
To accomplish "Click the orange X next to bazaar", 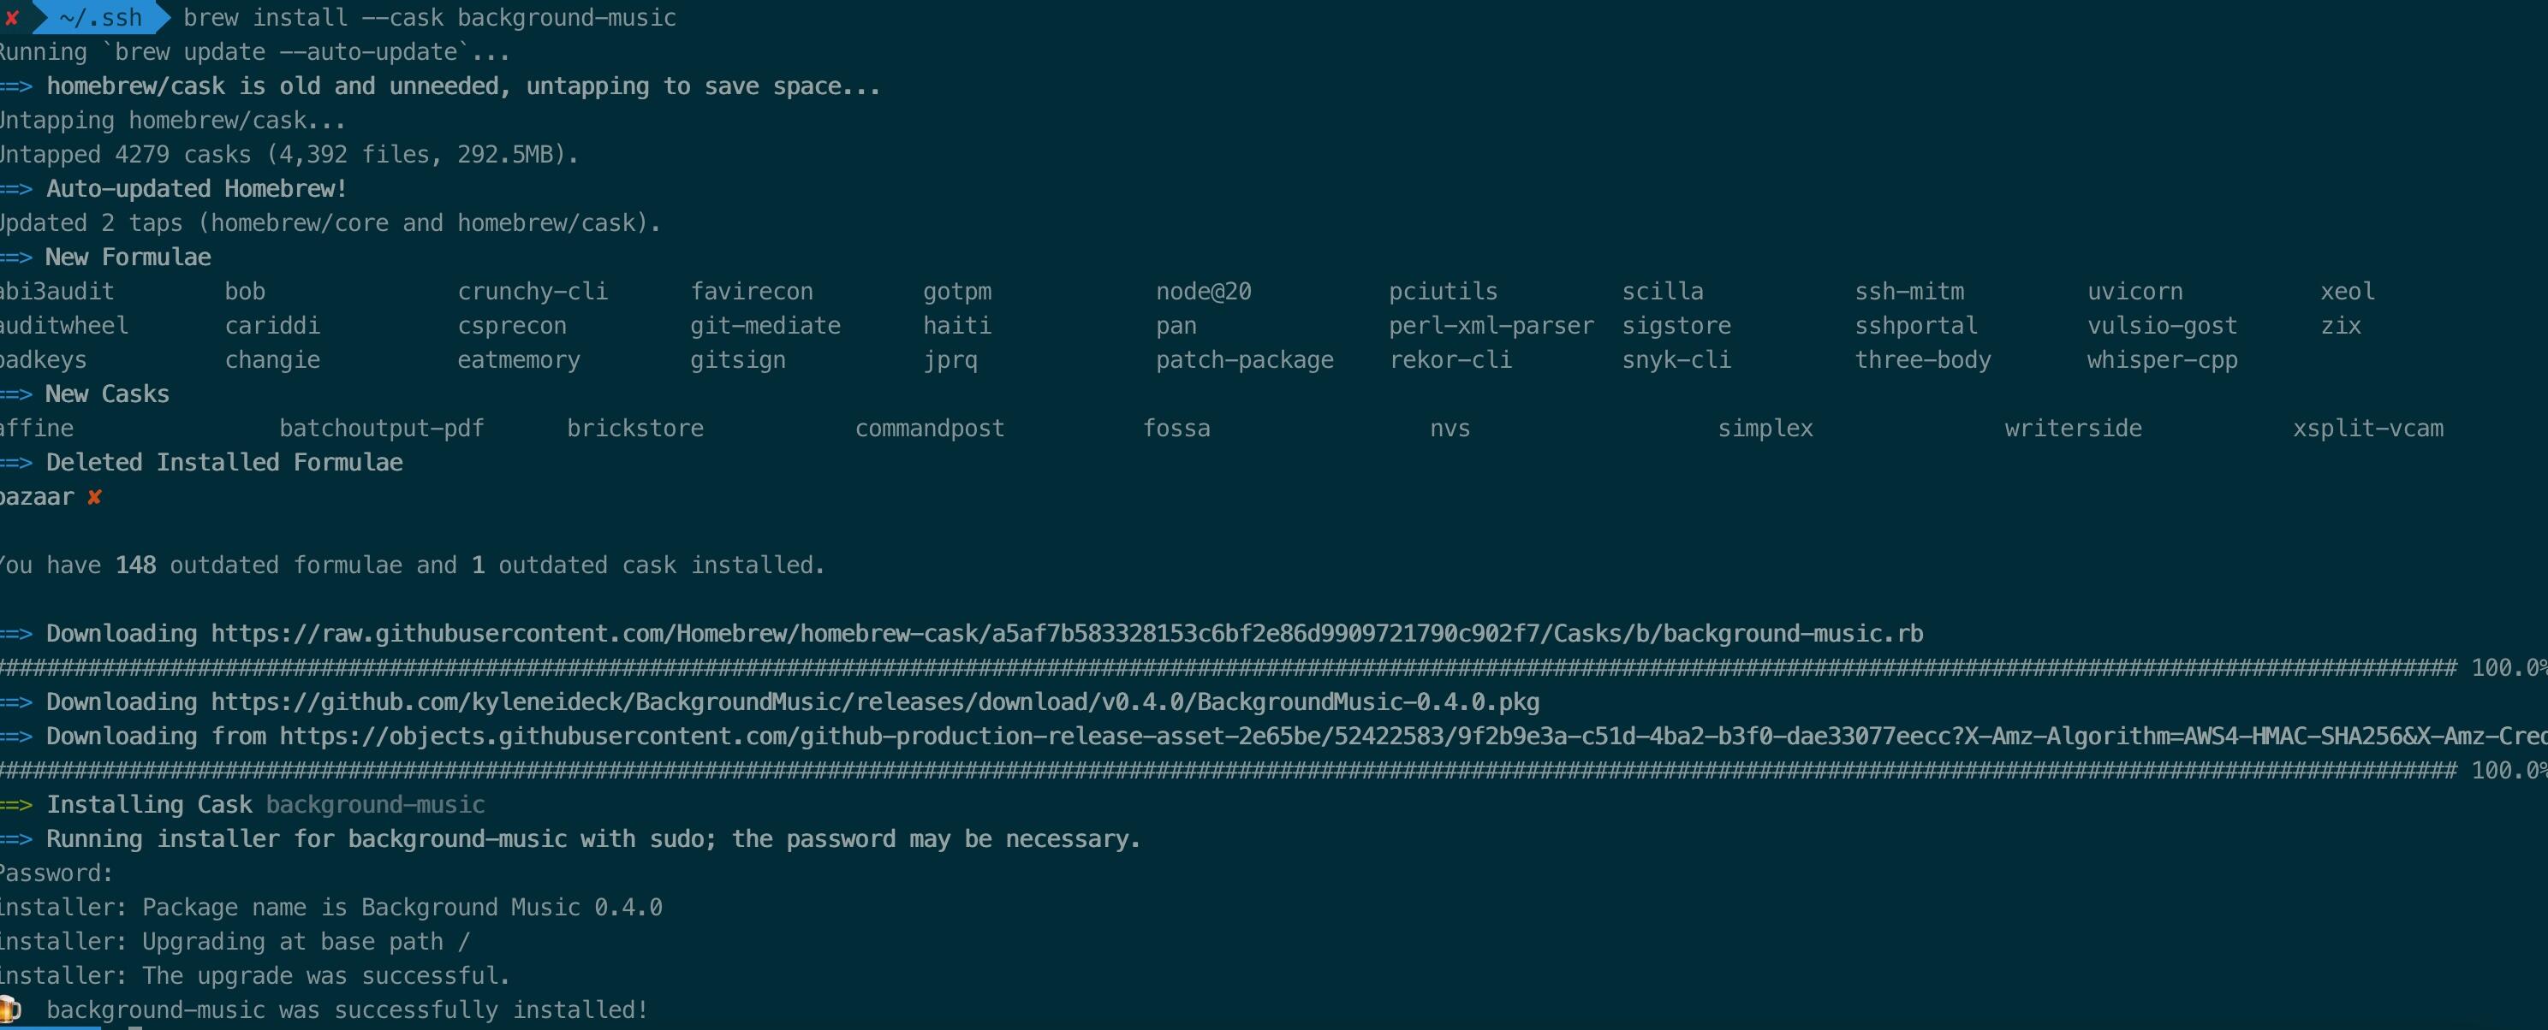I will pyautogui.click(x=94, y=497).
